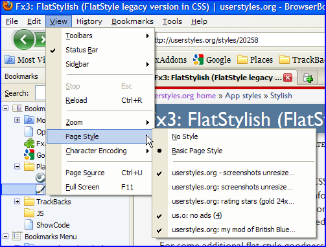Enable userstyles.org: rating stars gold style
326x247 pixels.
234,201
